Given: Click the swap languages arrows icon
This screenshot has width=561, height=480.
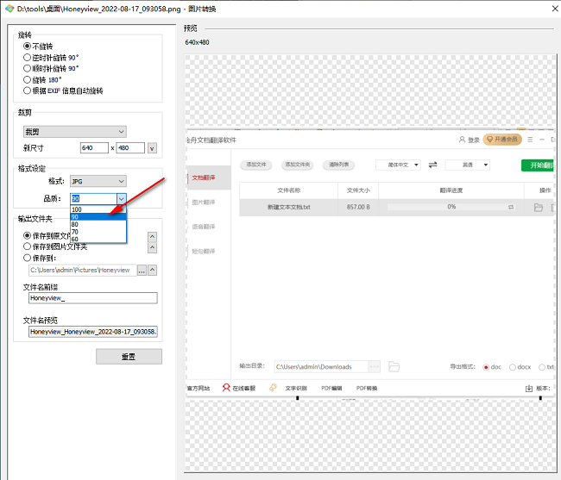Looking at the screenshot, I should tap(433, 165).
